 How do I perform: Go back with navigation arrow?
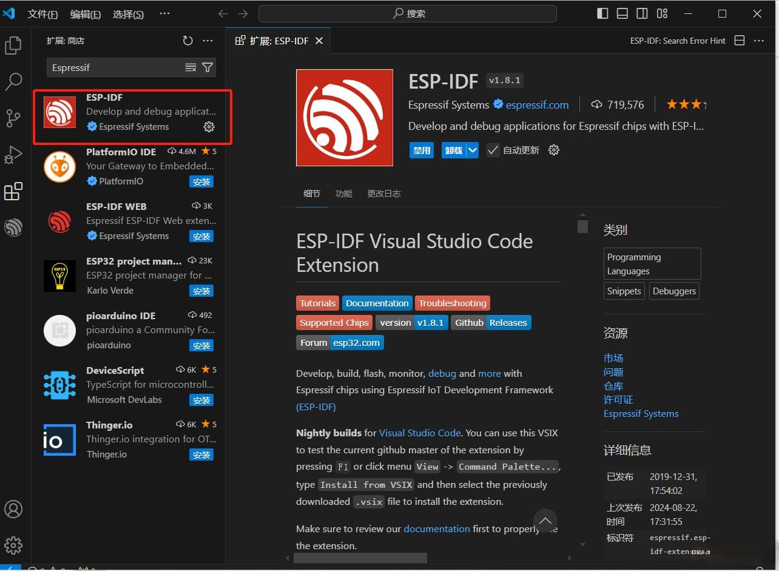click(x=223, y=13)
